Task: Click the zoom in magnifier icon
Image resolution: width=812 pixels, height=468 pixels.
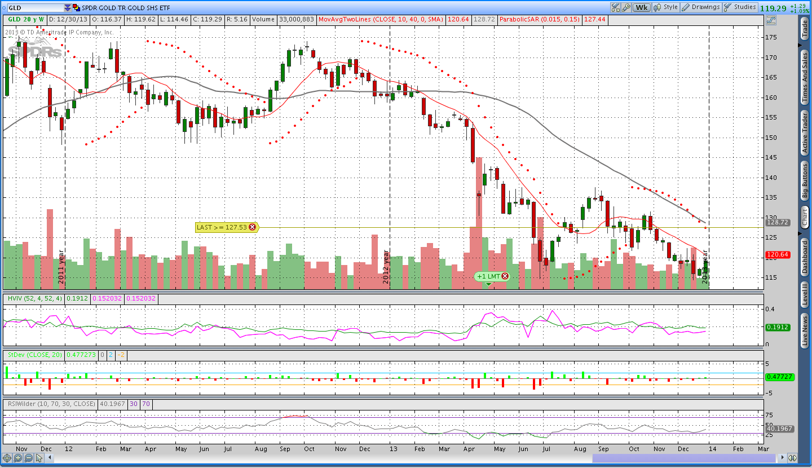Action: [17, 458]
